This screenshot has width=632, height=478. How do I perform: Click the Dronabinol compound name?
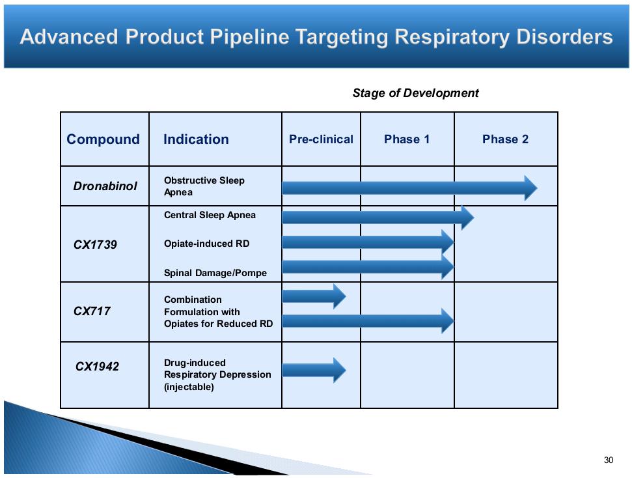(105, 186)
